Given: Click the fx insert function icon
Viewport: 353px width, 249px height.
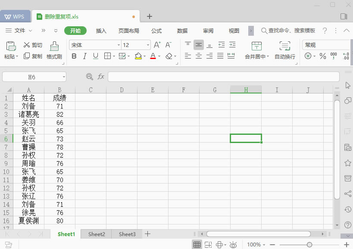Looking at the screenshot, I should point(101,76).
